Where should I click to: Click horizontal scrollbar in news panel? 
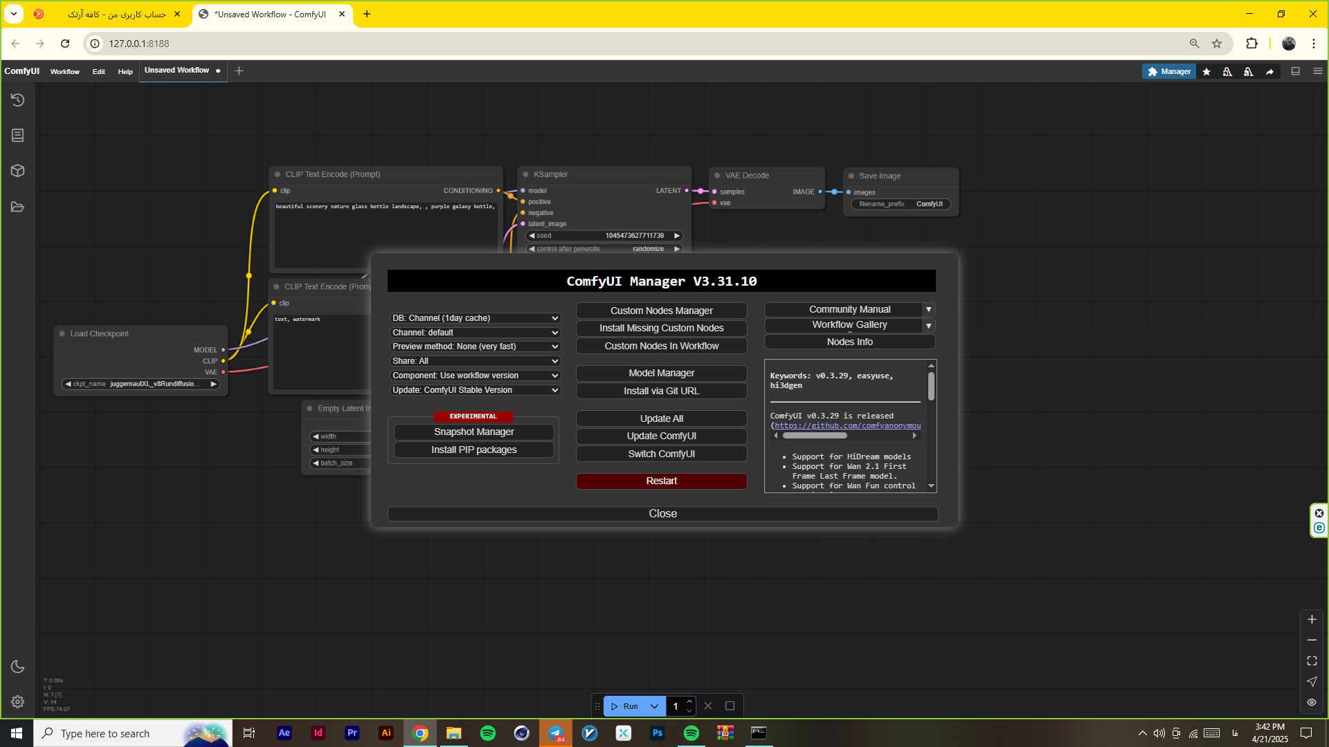tap(815, 436)
